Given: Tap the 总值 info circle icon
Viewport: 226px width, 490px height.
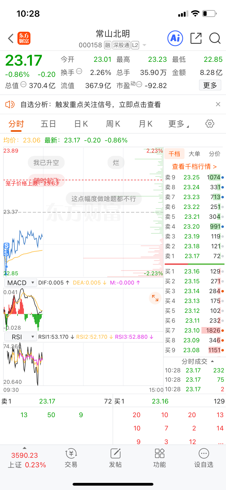Looking at the screenshot, I should (23, 84).
